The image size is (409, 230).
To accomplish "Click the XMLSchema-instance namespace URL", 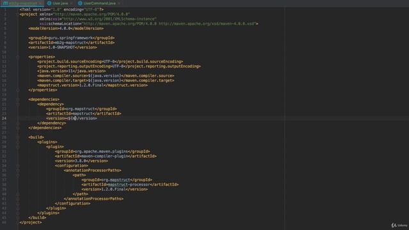I will [x=109, y=19].
